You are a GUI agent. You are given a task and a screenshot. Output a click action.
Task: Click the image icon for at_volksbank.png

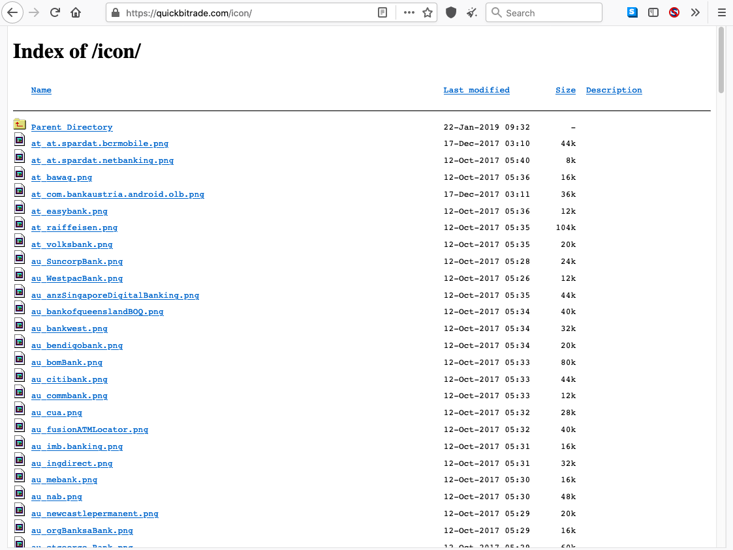pyautogui.click(x=20, y=241)
